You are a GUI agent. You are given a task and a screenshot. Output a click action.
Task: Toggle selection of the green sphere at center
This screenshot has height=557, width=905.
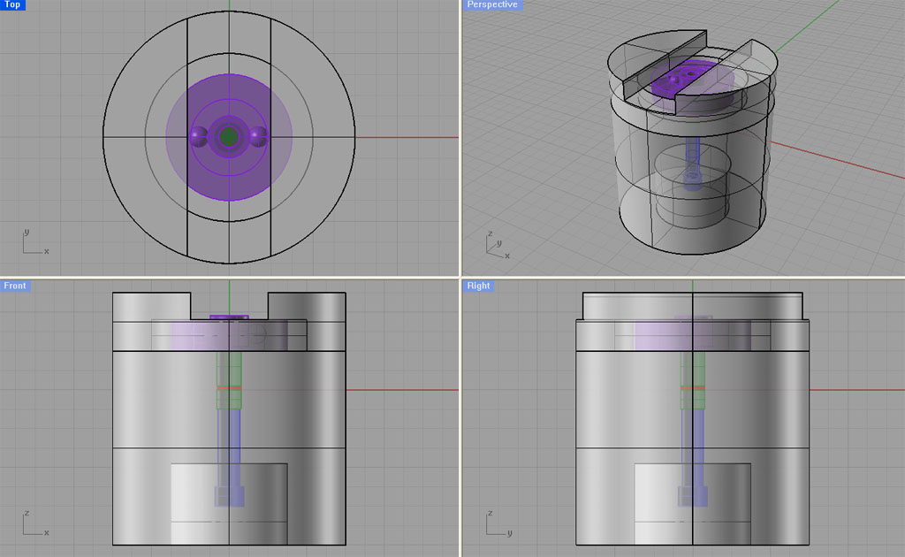[x=231, y=136]
